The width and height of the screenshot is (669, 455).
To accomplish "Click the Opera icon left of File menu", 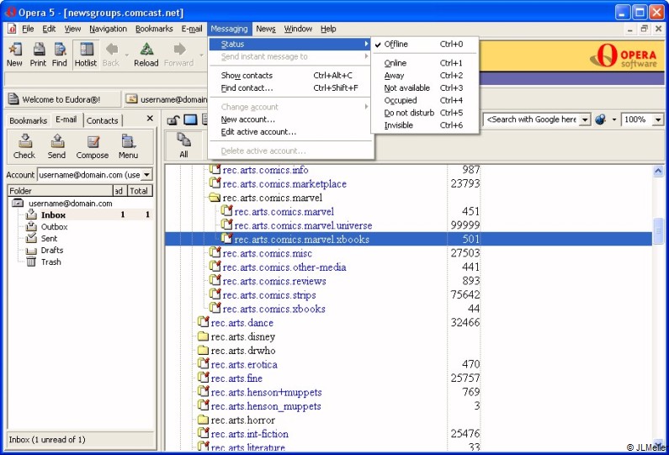I will (x=12, y=29).
